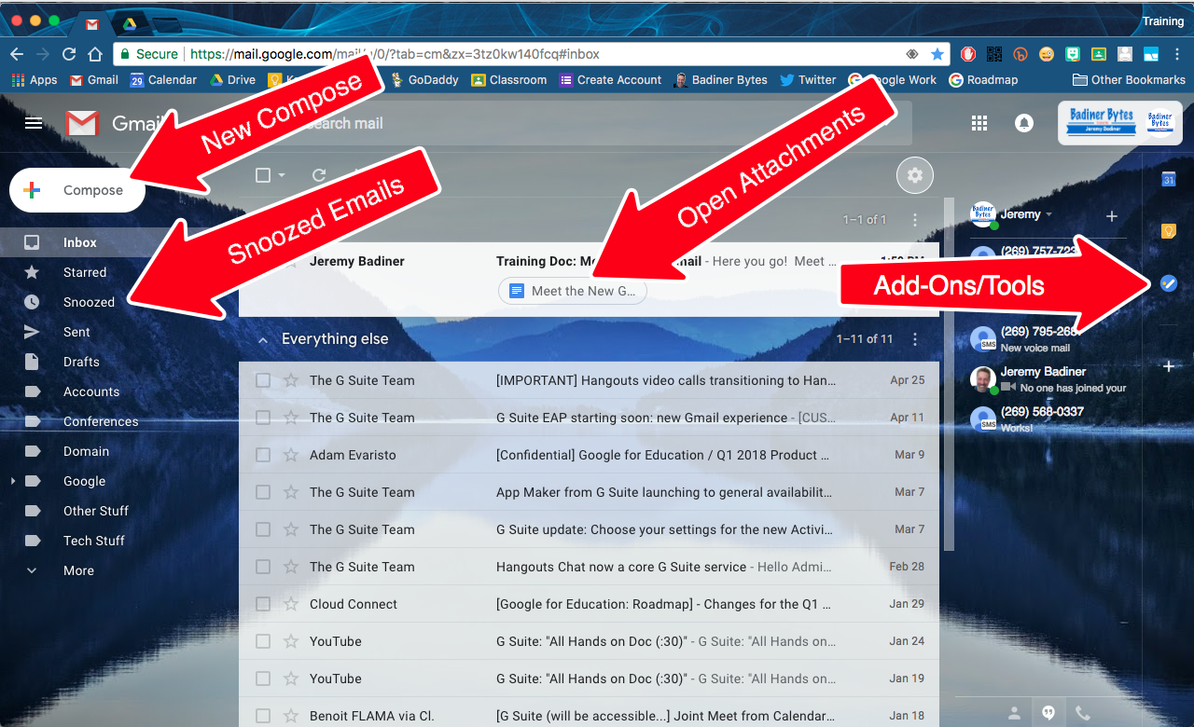Viewport: 1194px width, 727px height.
Task: Open the Snoozed folder
Action: point(89,302)
